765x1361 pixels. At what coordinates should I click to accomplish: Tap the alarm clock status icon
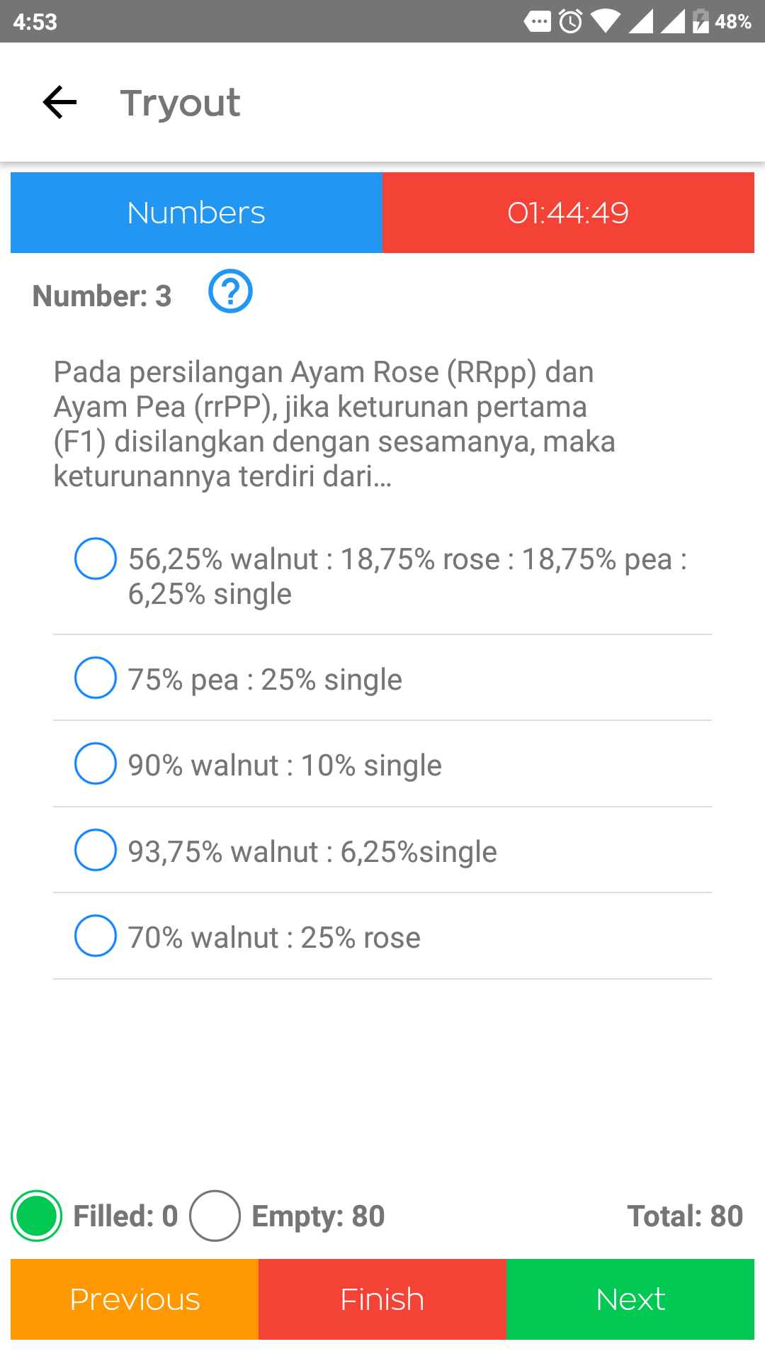pyautogui.click(x=571, y=21)
